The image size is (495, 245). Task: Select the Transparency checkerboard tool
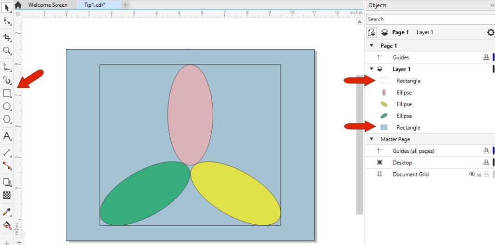7,195
